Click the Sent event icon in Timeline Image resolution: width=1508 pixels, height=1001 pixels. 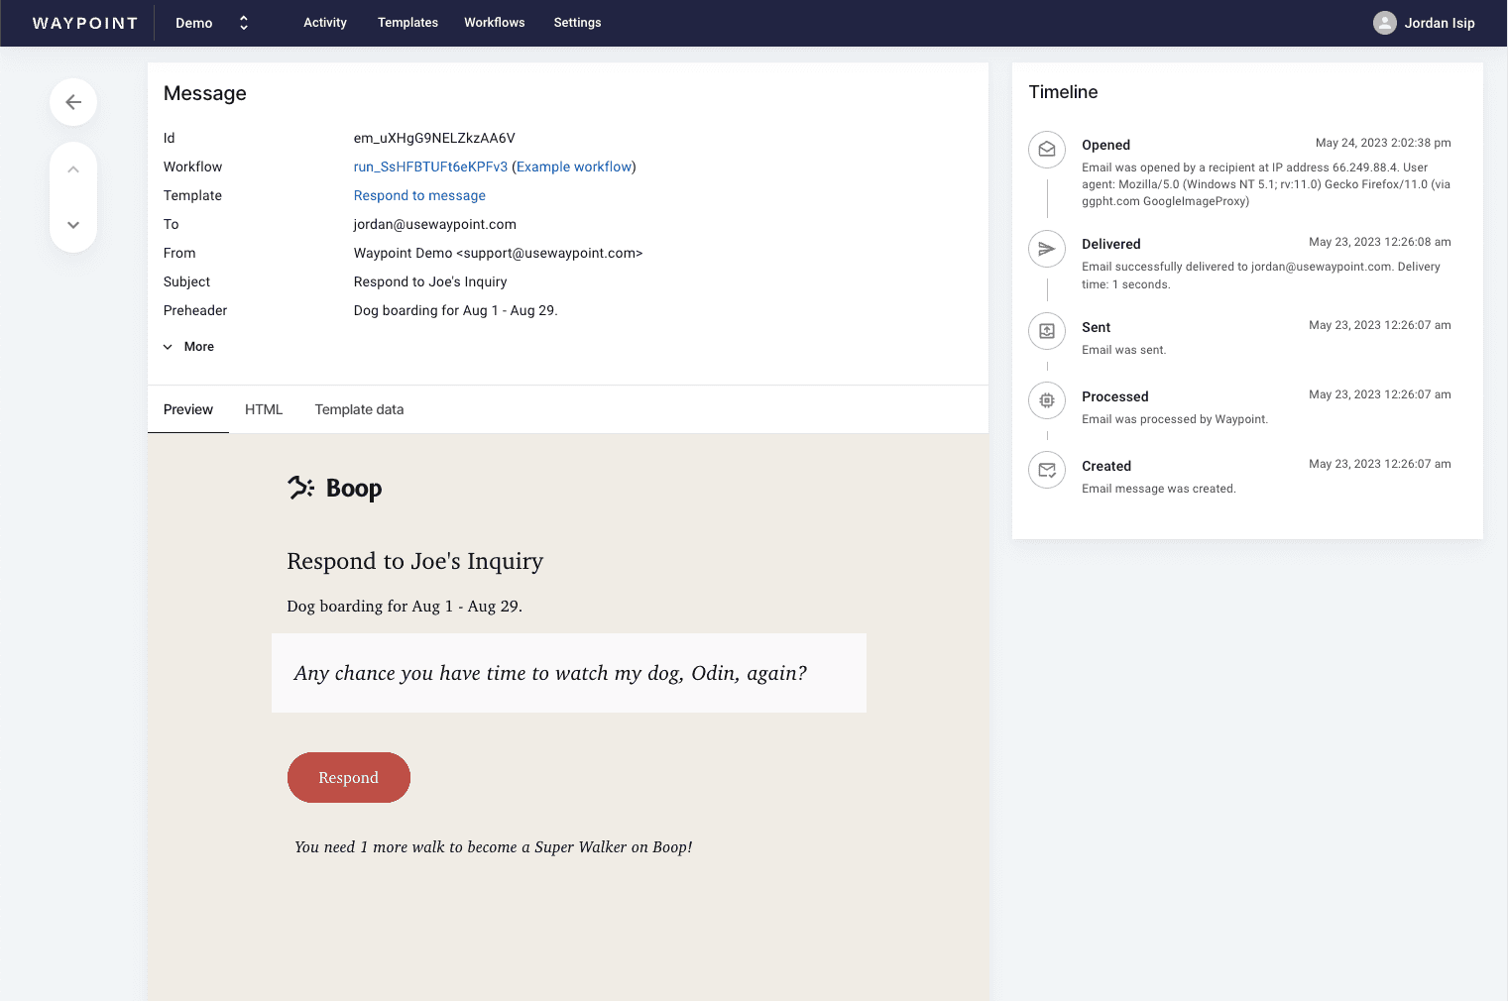(1046, 331)
